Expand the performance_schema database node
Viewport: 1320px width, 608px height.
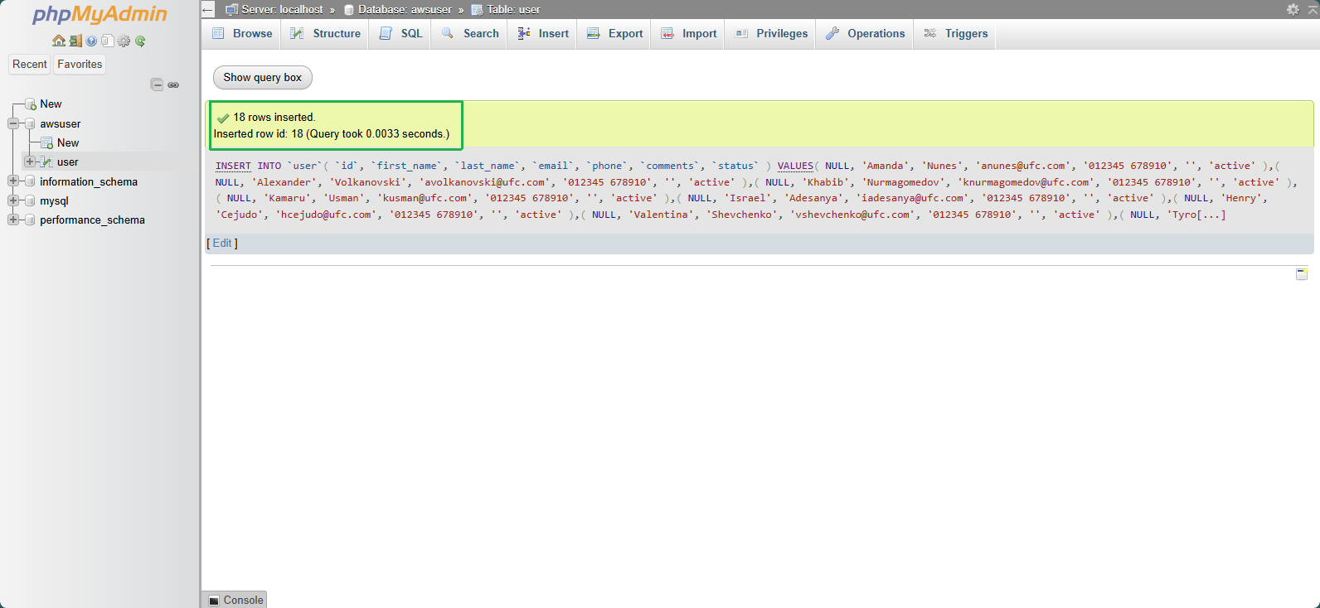click(x=12, y=220)
